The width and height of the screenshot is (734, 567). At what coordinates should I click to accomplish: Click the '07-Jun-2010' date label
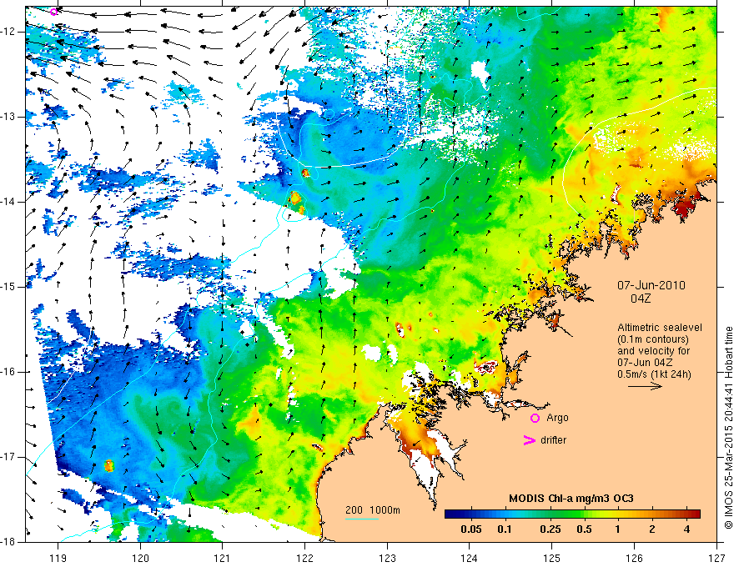[651, 285]
